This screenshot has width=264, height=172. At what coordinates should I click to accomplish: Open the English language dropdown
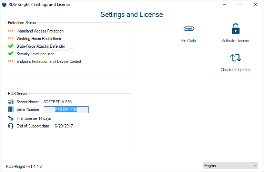pyautogui.click(x=230, y=166)
